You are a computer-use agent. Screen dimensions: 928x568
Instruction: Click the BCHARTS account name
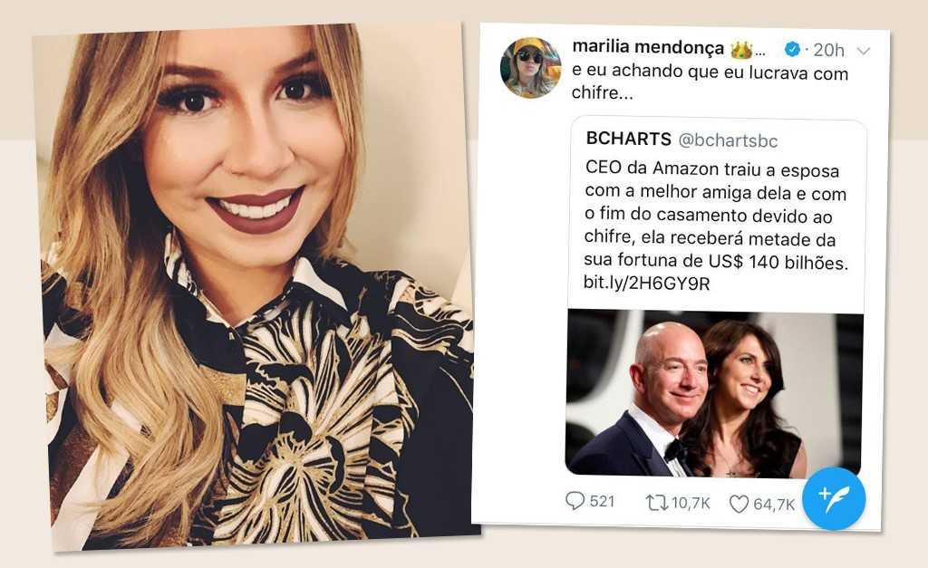[629, 139]
